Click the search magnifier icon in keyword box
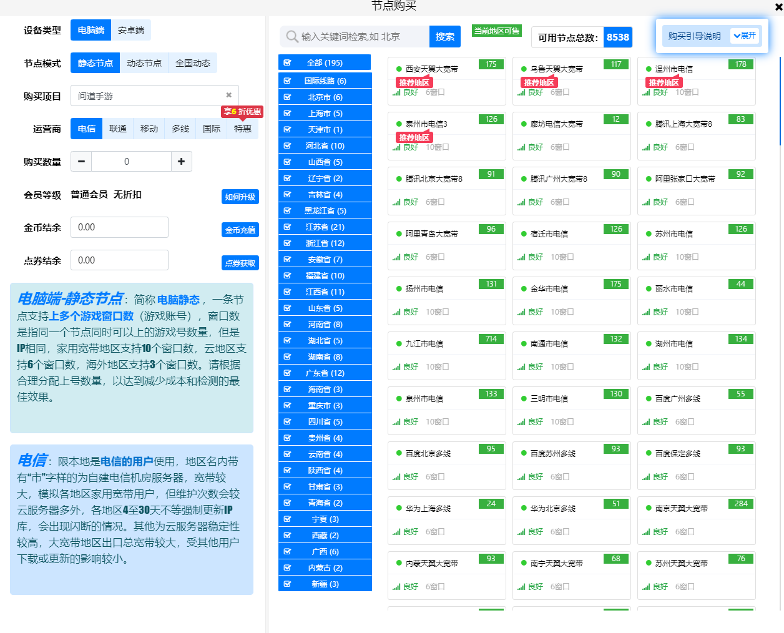Screen dimensions: 784x633 [x=292, y=36]
